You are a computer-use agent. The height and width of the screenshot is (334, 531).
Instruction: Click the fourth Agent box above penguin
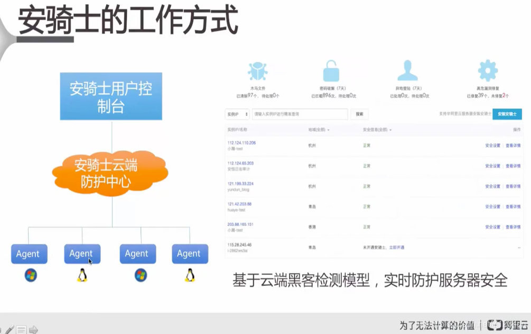point(190,254)
